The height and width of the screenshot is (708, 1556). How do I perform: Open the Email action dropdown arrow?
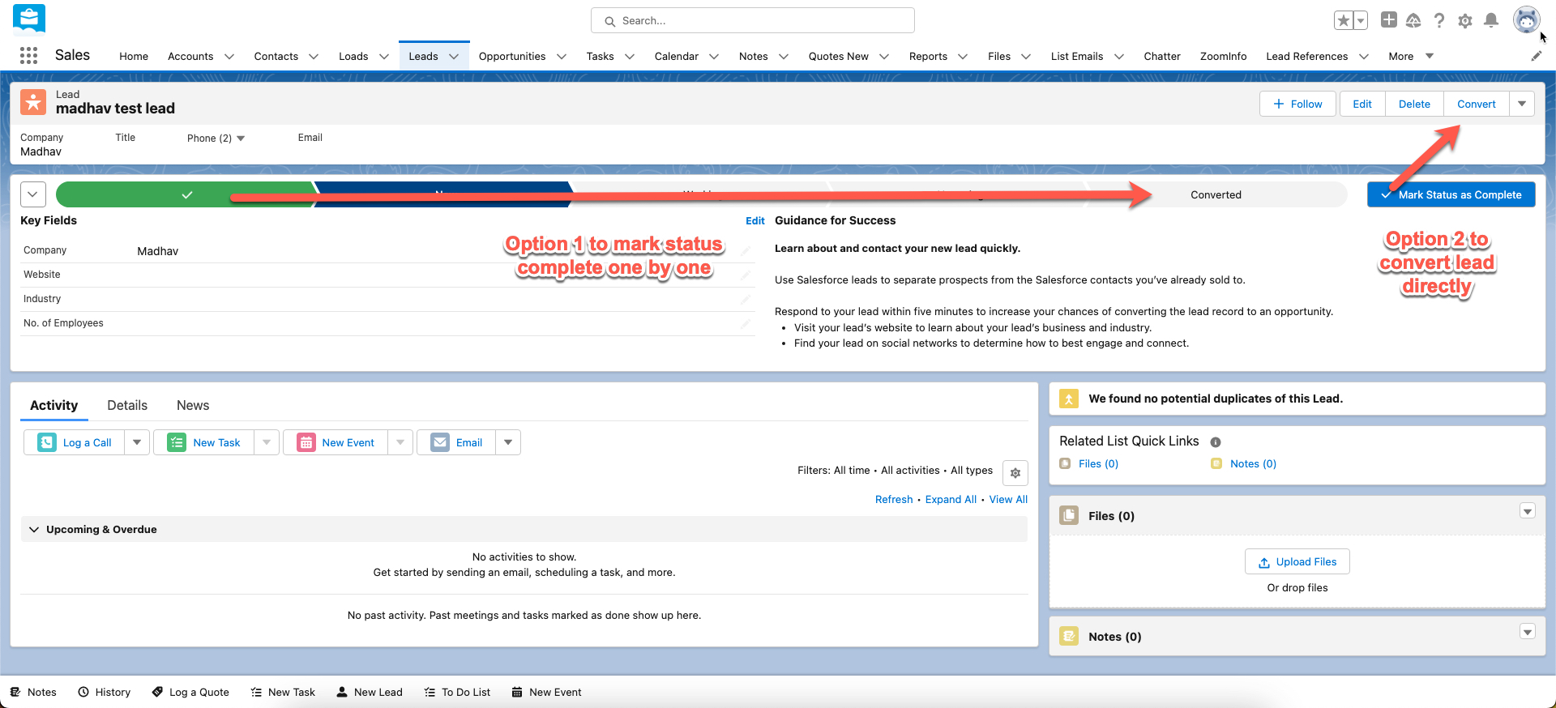point(508,442)
